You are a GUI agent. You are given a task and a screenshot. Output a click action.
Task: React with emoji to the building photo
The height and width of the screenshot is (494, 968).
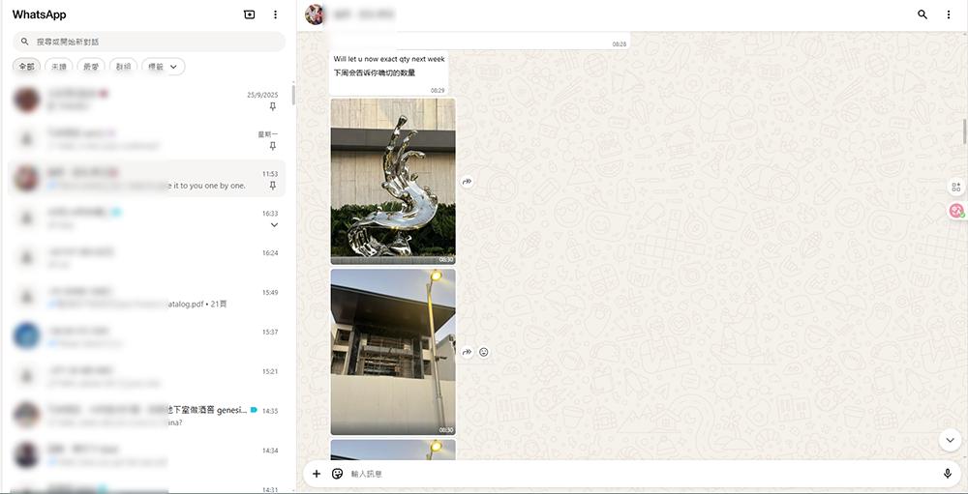click(x=484, y=352)
